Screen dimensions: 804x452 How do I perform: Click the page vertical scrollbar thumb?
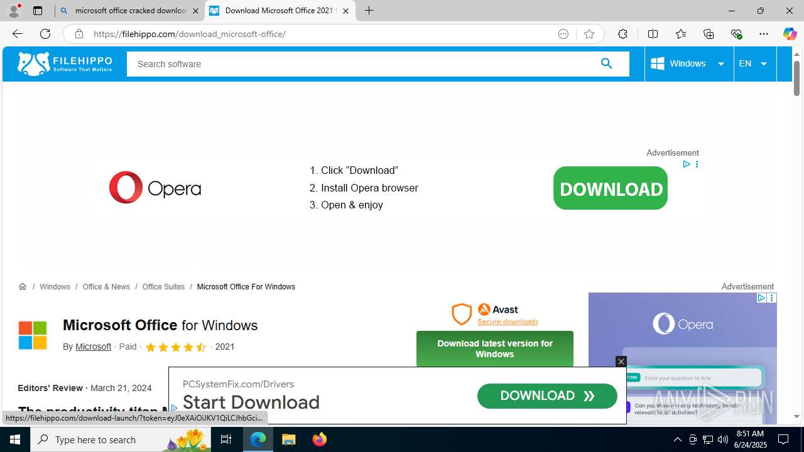tap(796, 80)
